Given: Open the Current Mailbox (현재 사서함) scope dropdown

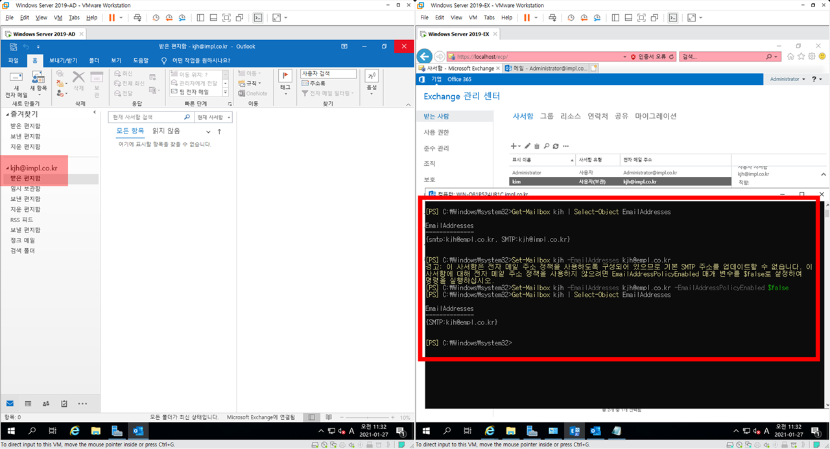Looking at the screenshot, I should (213, 117).
